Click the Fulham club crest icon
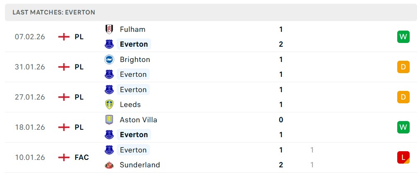 pyautogui.click(x=109, y=29)
